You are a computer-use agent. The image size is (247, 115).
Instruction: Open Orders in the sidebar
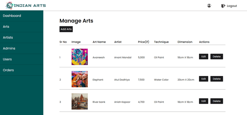pyautogui.click(x=21, y=70)
